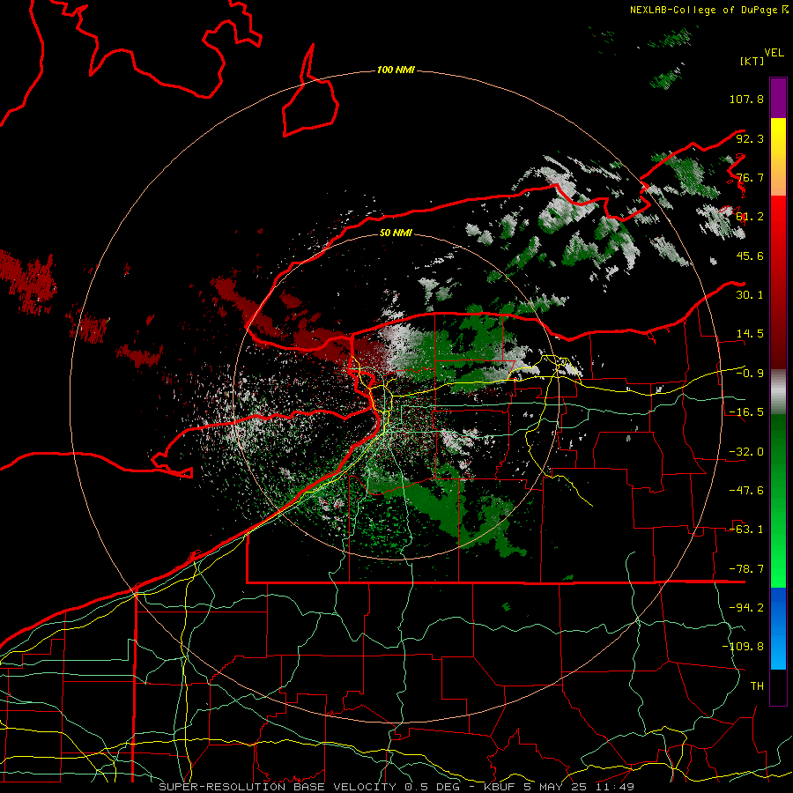The image size is (793, 793).
Task: Click the Super-Resolution Base Velocity caption text
Action: click(278, 787)
